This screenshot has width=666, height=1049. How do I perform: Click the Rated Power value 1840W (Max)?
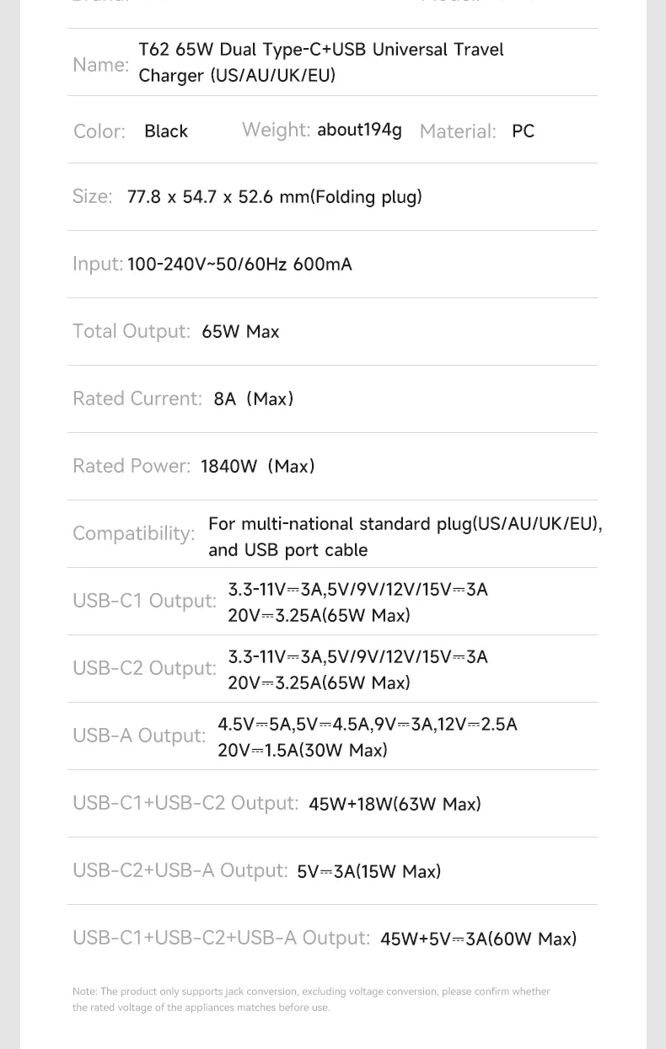point(258,467)
